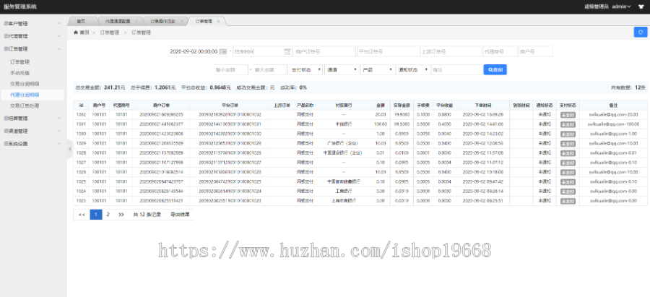Switch to the 订单操作日志 tab
The image size is (650, 297).
coord(162,21)
